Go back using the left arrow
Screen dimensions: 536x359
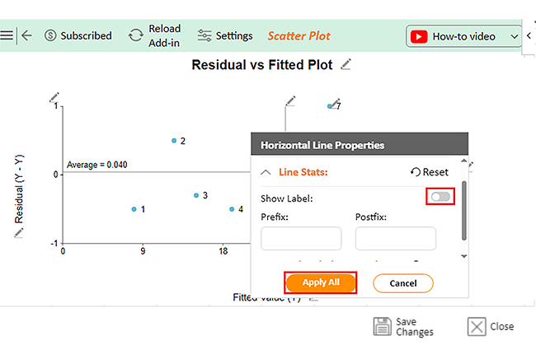(26, 35)
